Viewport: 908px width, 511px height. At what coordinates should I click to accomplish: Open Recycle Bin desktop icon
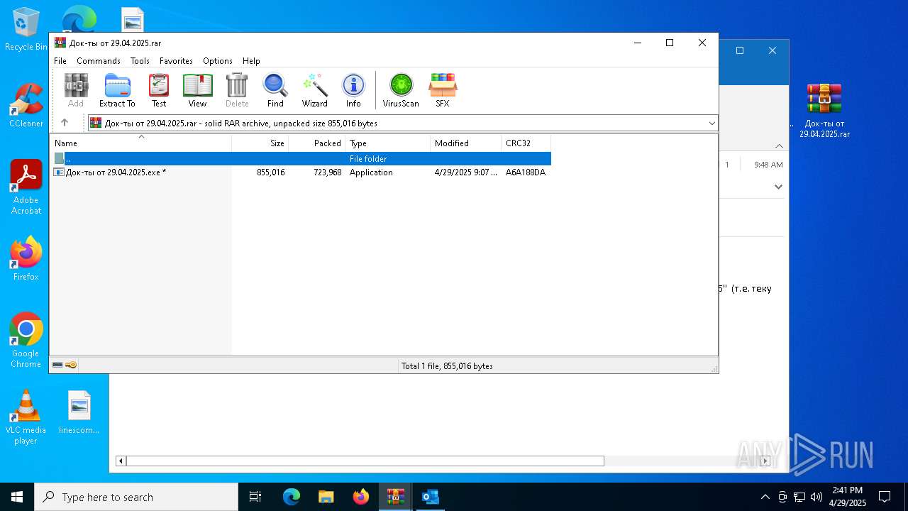tap(26, 29)
